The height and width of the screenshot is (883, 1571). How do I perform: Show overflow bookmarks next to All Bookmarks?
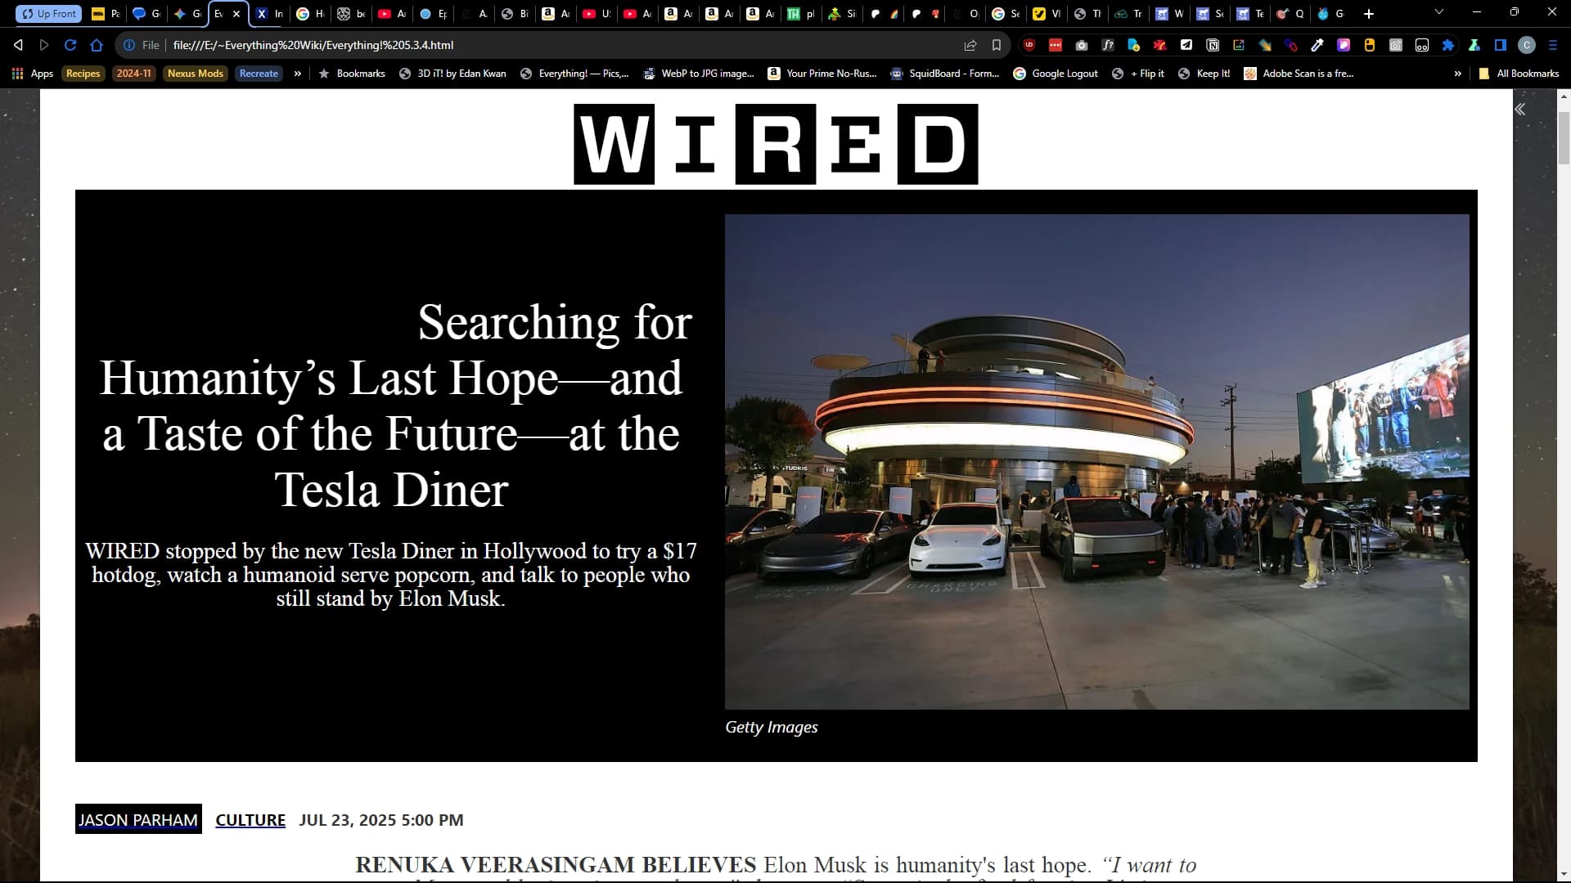pos(1458,74)
